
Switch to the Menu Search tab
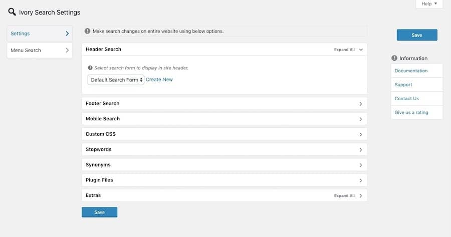26,50
